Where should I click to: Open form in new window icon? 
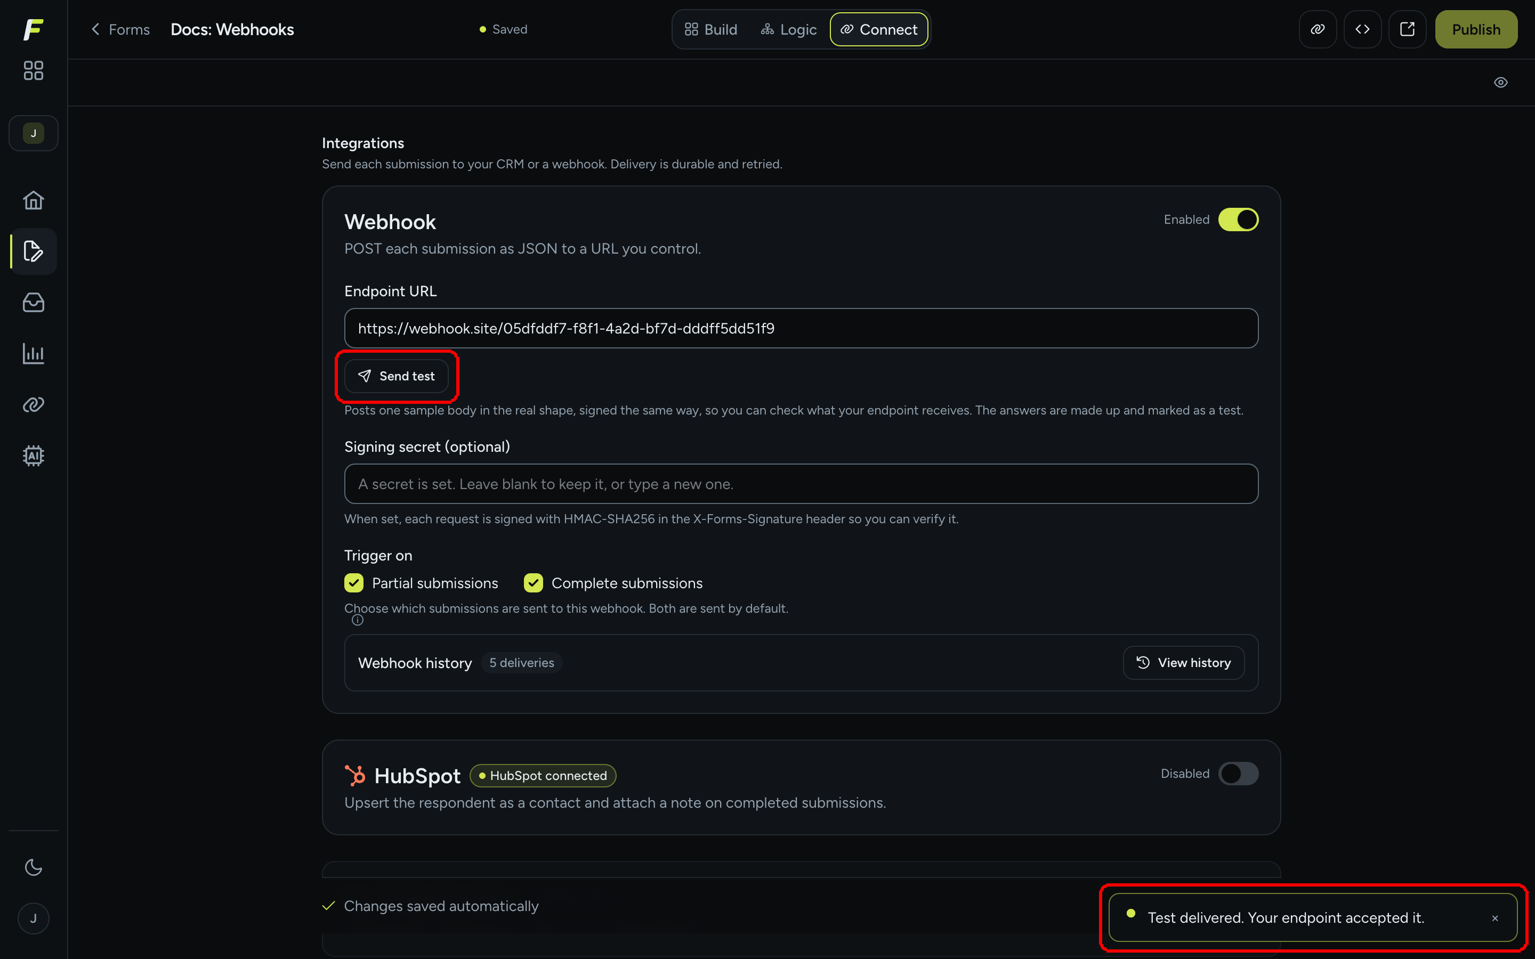[x=1407, y=29]
